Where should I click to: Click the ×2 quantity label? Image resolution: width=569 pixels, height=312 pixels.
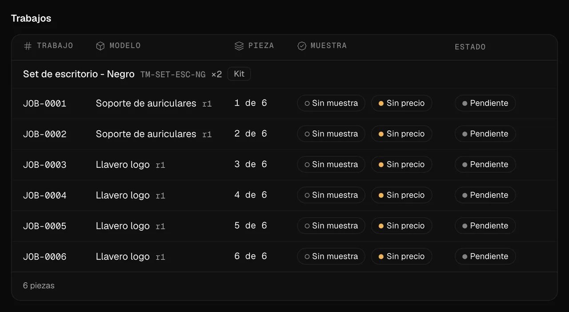pyautogui.click(x=216, y=75)
